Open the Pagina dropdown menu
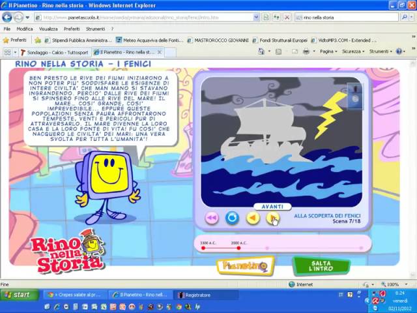Viewport: 417px width, 313px height. point(328,52)
